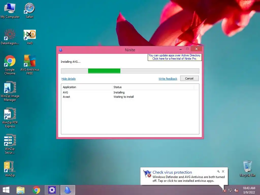Click the Write feedback link
260x195 pixels.
coord(168,79)
